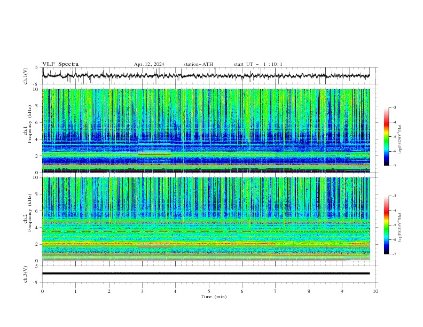The image size is (423, 327).
Task: Click the "-3" tick on ch.1 colorbar
Action: click(394, 107)
